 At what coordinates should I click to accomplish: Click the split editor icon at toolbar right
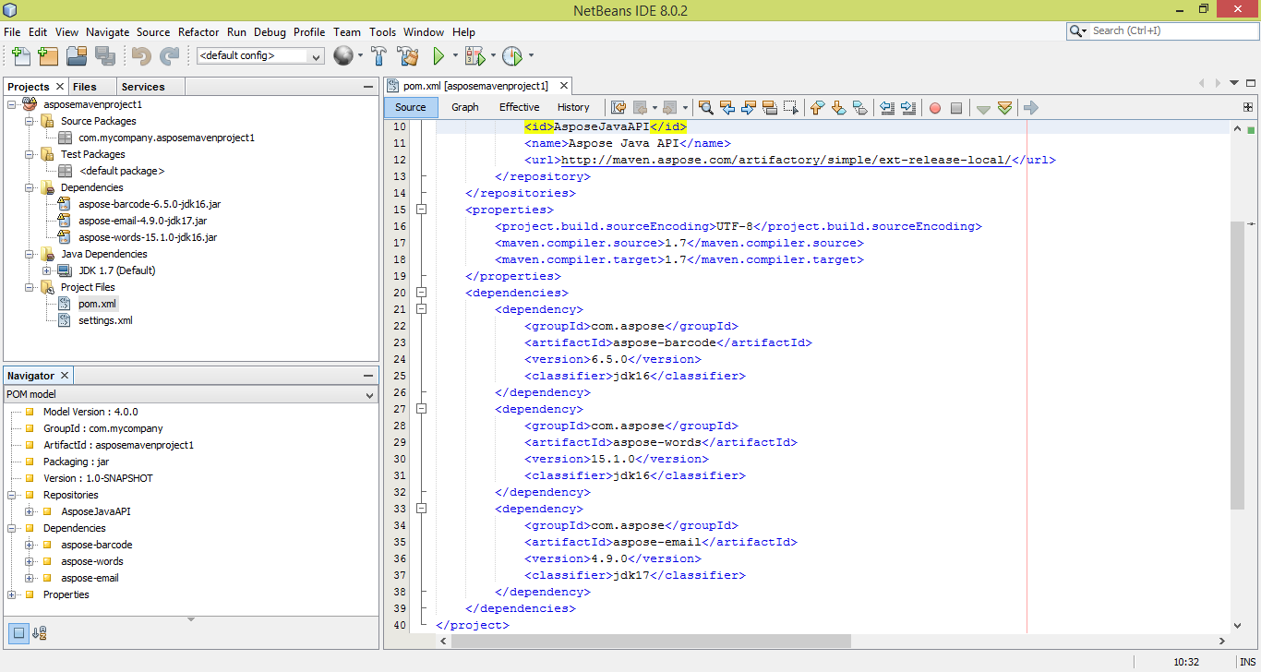click(x=1248, y=107)
